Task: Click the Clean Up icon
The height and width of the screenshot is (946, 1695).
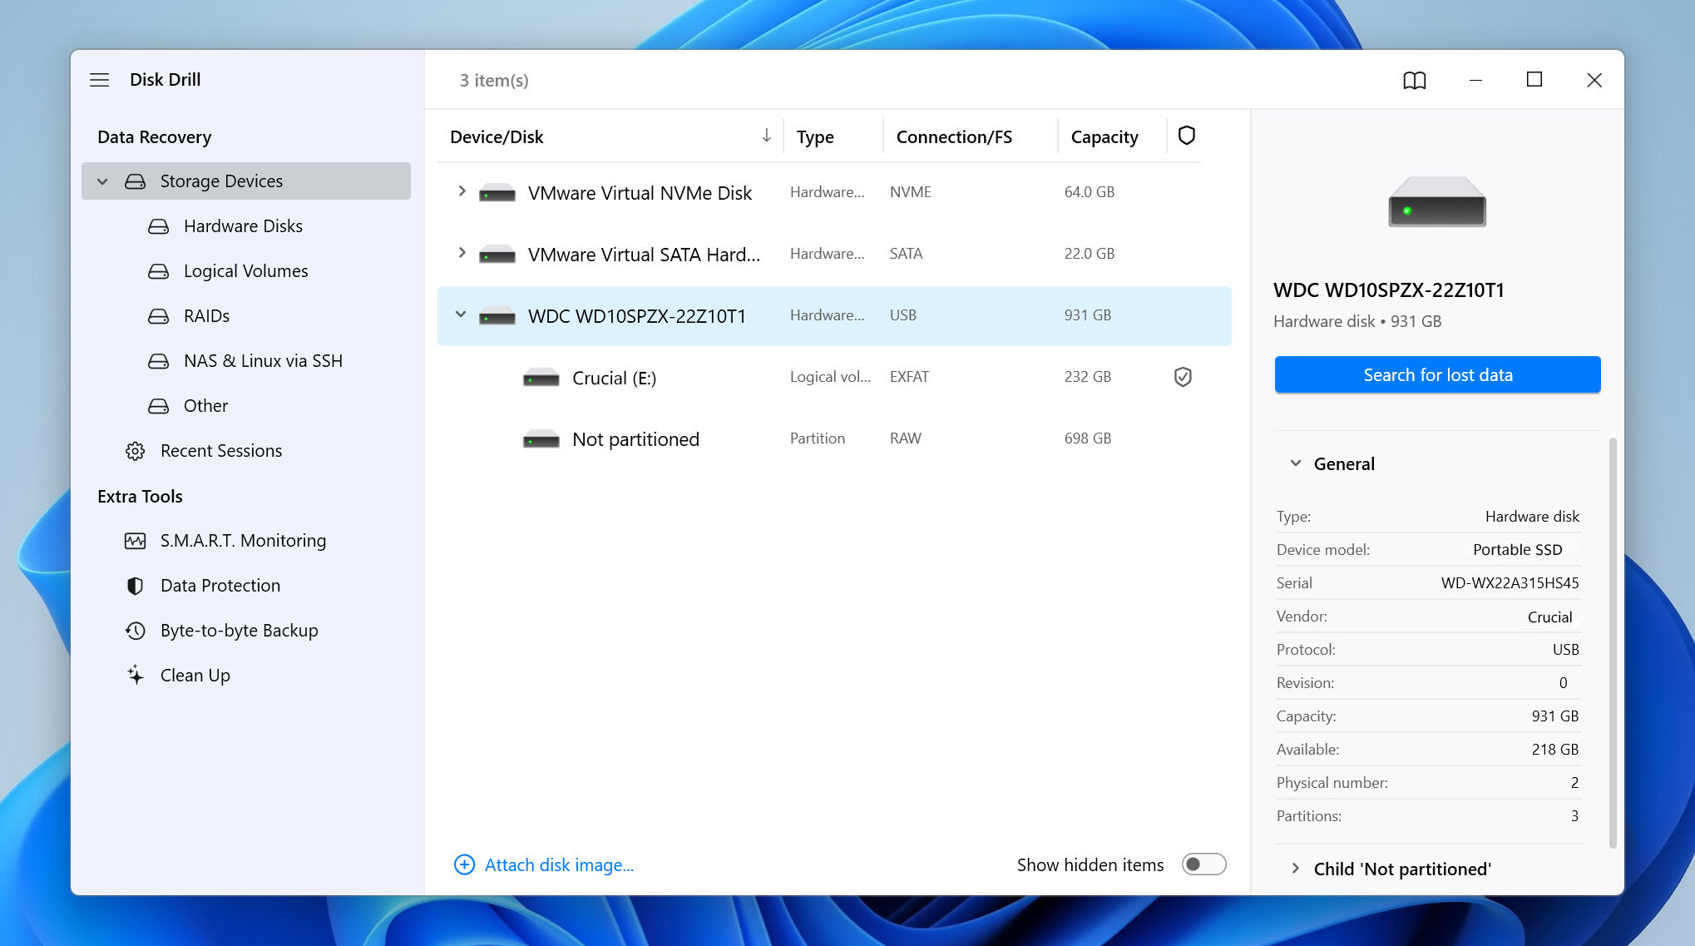Action: point(134,675)
